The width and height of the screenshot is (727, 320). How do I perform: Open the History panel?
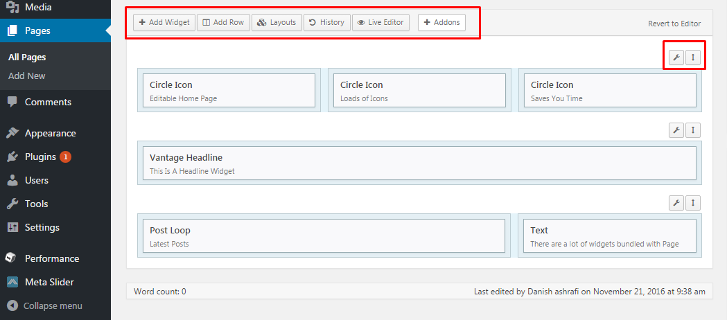(326, 22)
